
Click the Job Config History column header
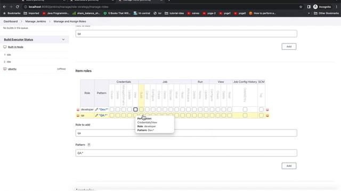coord(245,82)
